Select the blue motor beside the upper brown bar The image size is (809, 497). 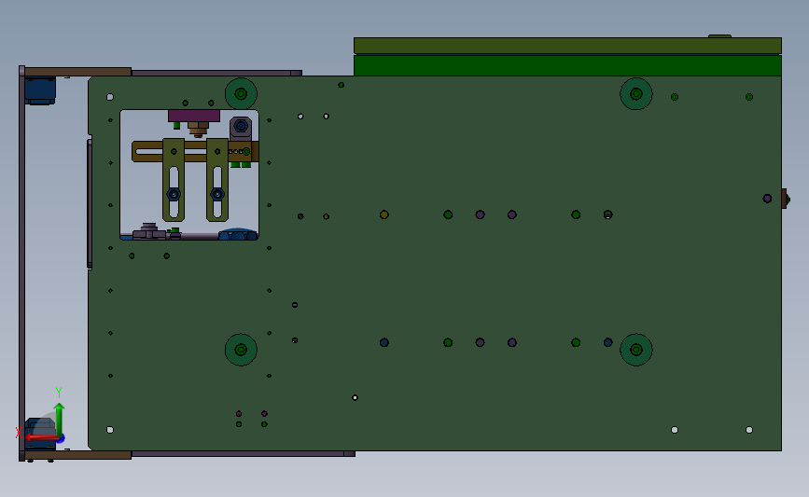pos(40,90)
